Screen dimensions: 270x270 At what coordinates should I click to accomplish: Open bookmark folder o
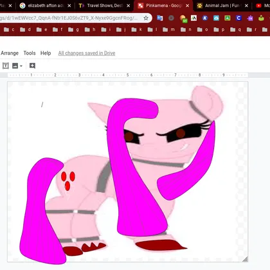pyautogui.click(x=203, y=30)
